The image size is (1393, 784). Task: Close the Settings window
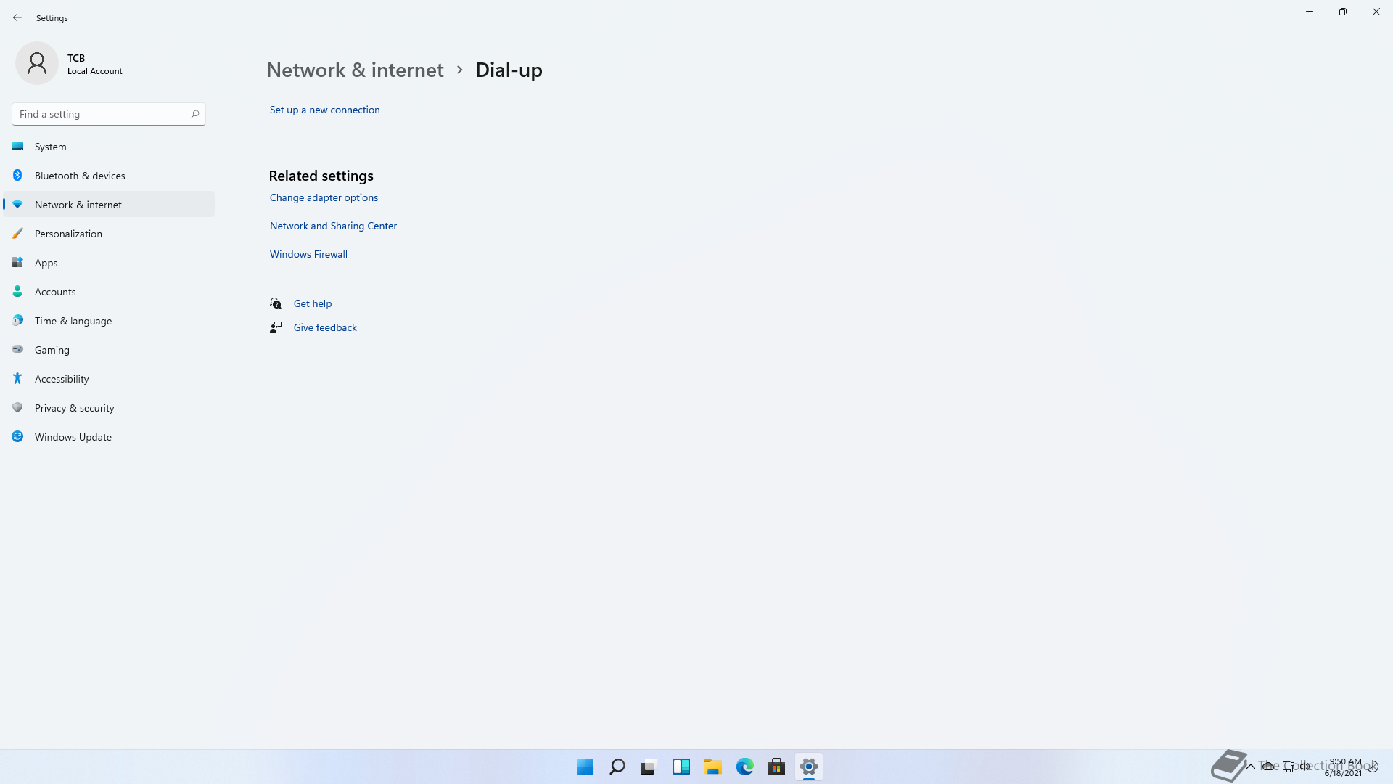pos(1376,12)
